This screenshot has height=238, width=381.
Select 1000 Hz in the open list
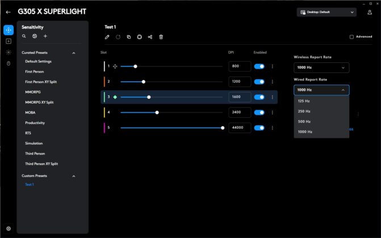pos(321,131)
